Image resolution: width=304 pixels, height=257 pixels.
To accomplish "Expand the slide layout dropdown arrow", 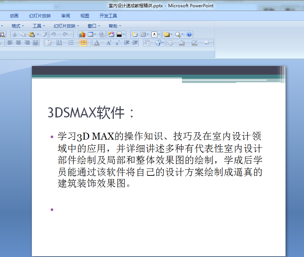I will point(147,34).
